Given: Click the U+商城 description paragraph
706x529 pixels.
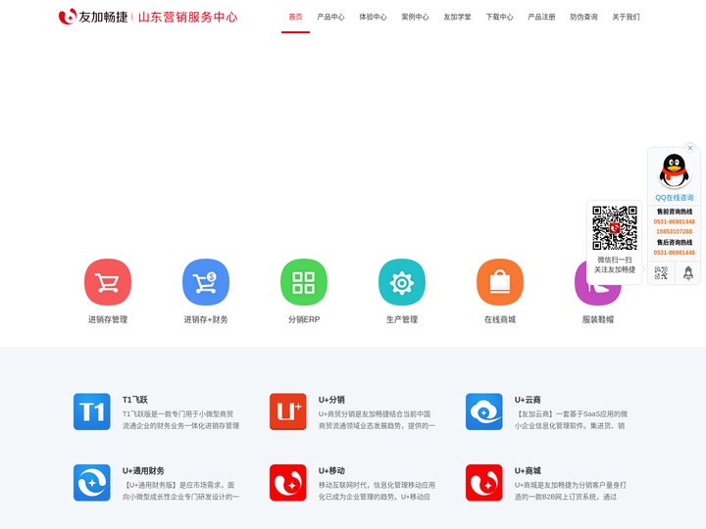Looking at the screenshot, I should point(571,491).
